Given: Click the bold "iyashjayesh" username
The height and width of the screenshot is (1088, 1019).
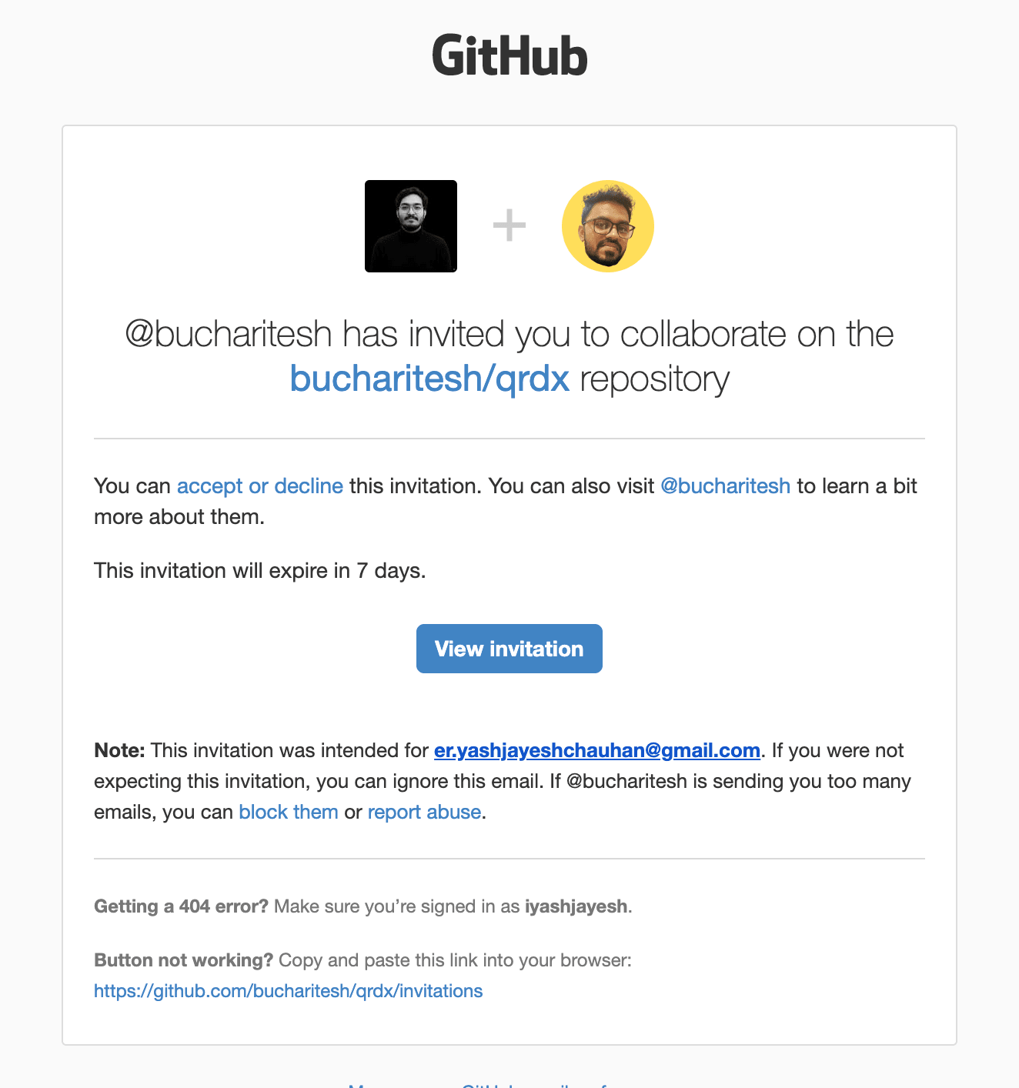Looking at the screenshot, I should click(x=576, y=906).
